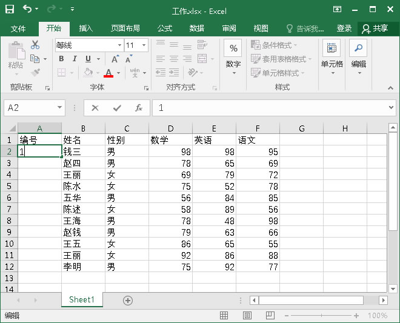Image resolution: width=400 pixels, height=323 pixels.
Task: Click the 粘贴 paste button
Action: (16, 58)
